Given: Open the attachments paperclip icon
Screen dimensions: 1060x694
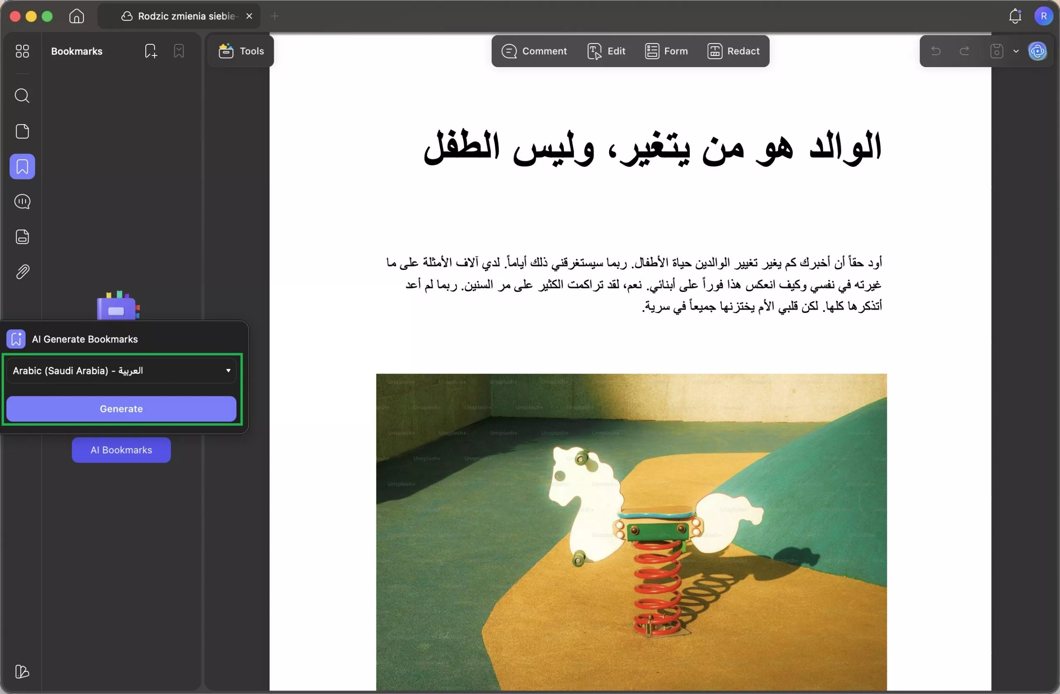Looking at the screenshot, I should pos(22,272).
